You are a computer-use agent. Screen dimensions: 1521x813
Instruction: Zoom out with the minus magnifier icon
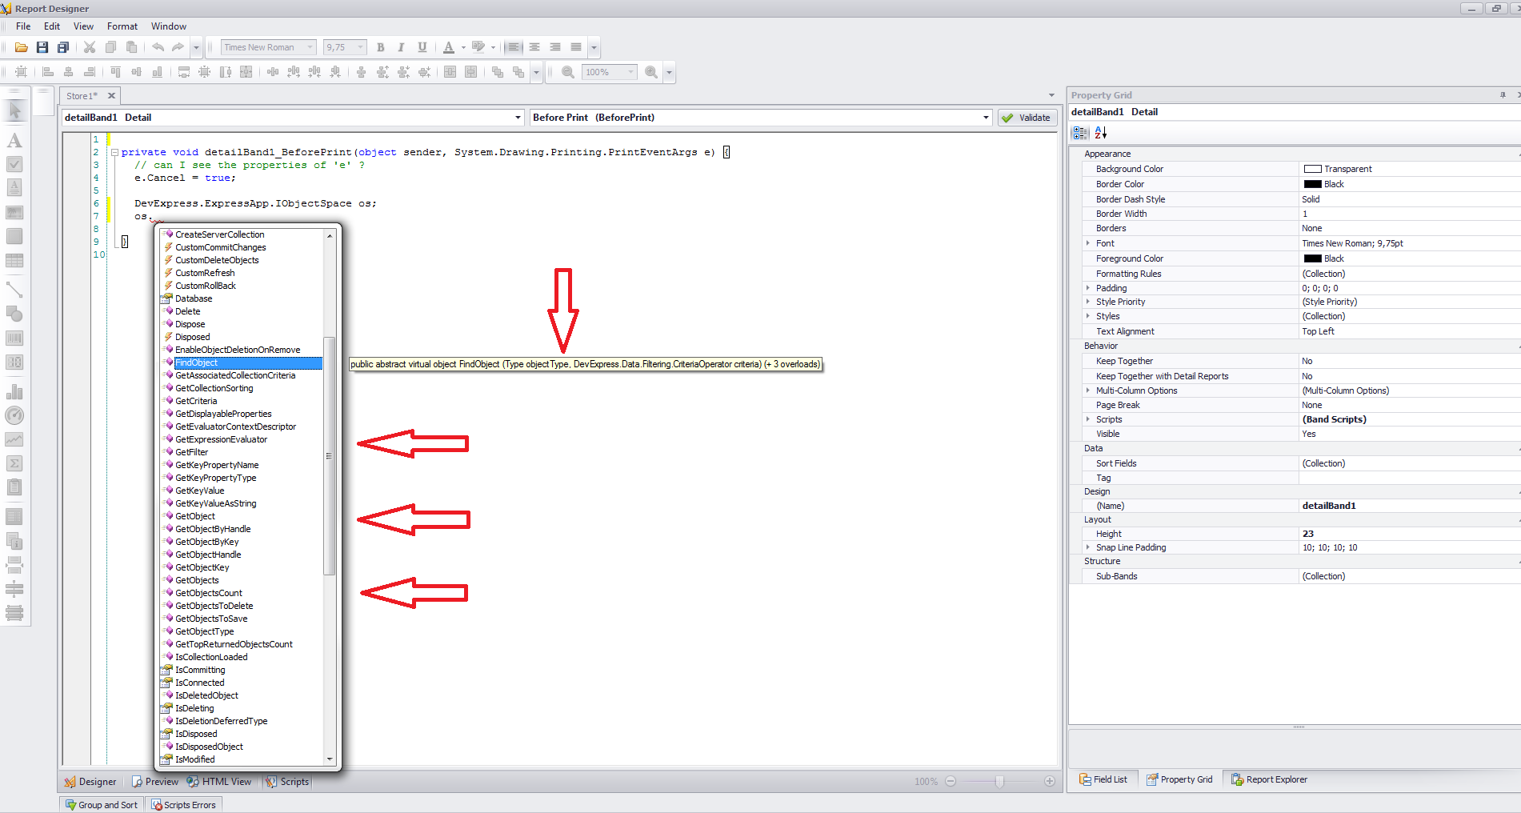(x=568, y=72)
